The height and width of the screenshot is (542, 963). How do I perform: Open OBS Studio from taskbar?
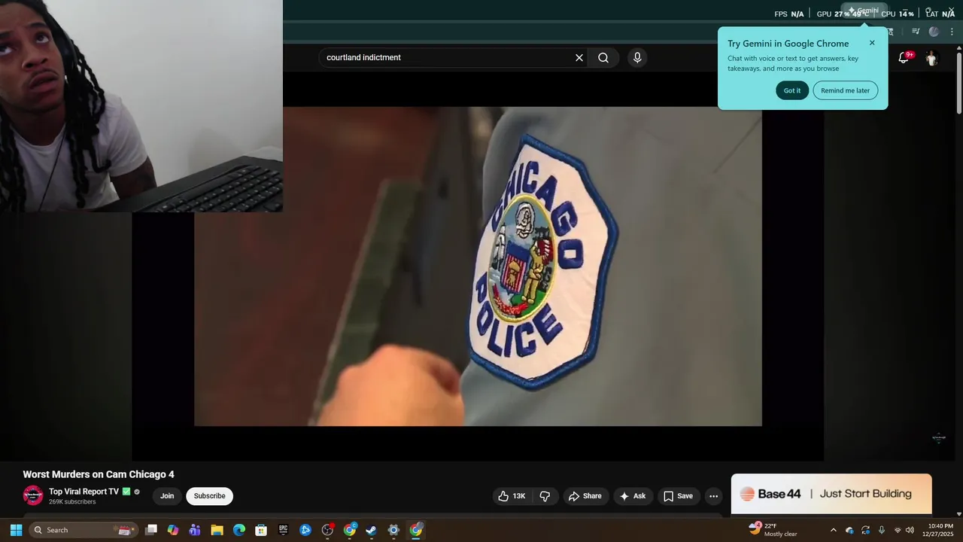click(x=327, y=530)
